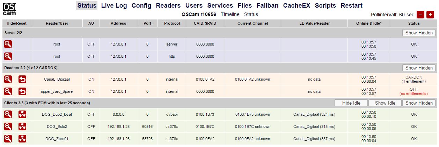
Task: Kill the DCG_Duo2_local client connection
Action: pos(22,114)
